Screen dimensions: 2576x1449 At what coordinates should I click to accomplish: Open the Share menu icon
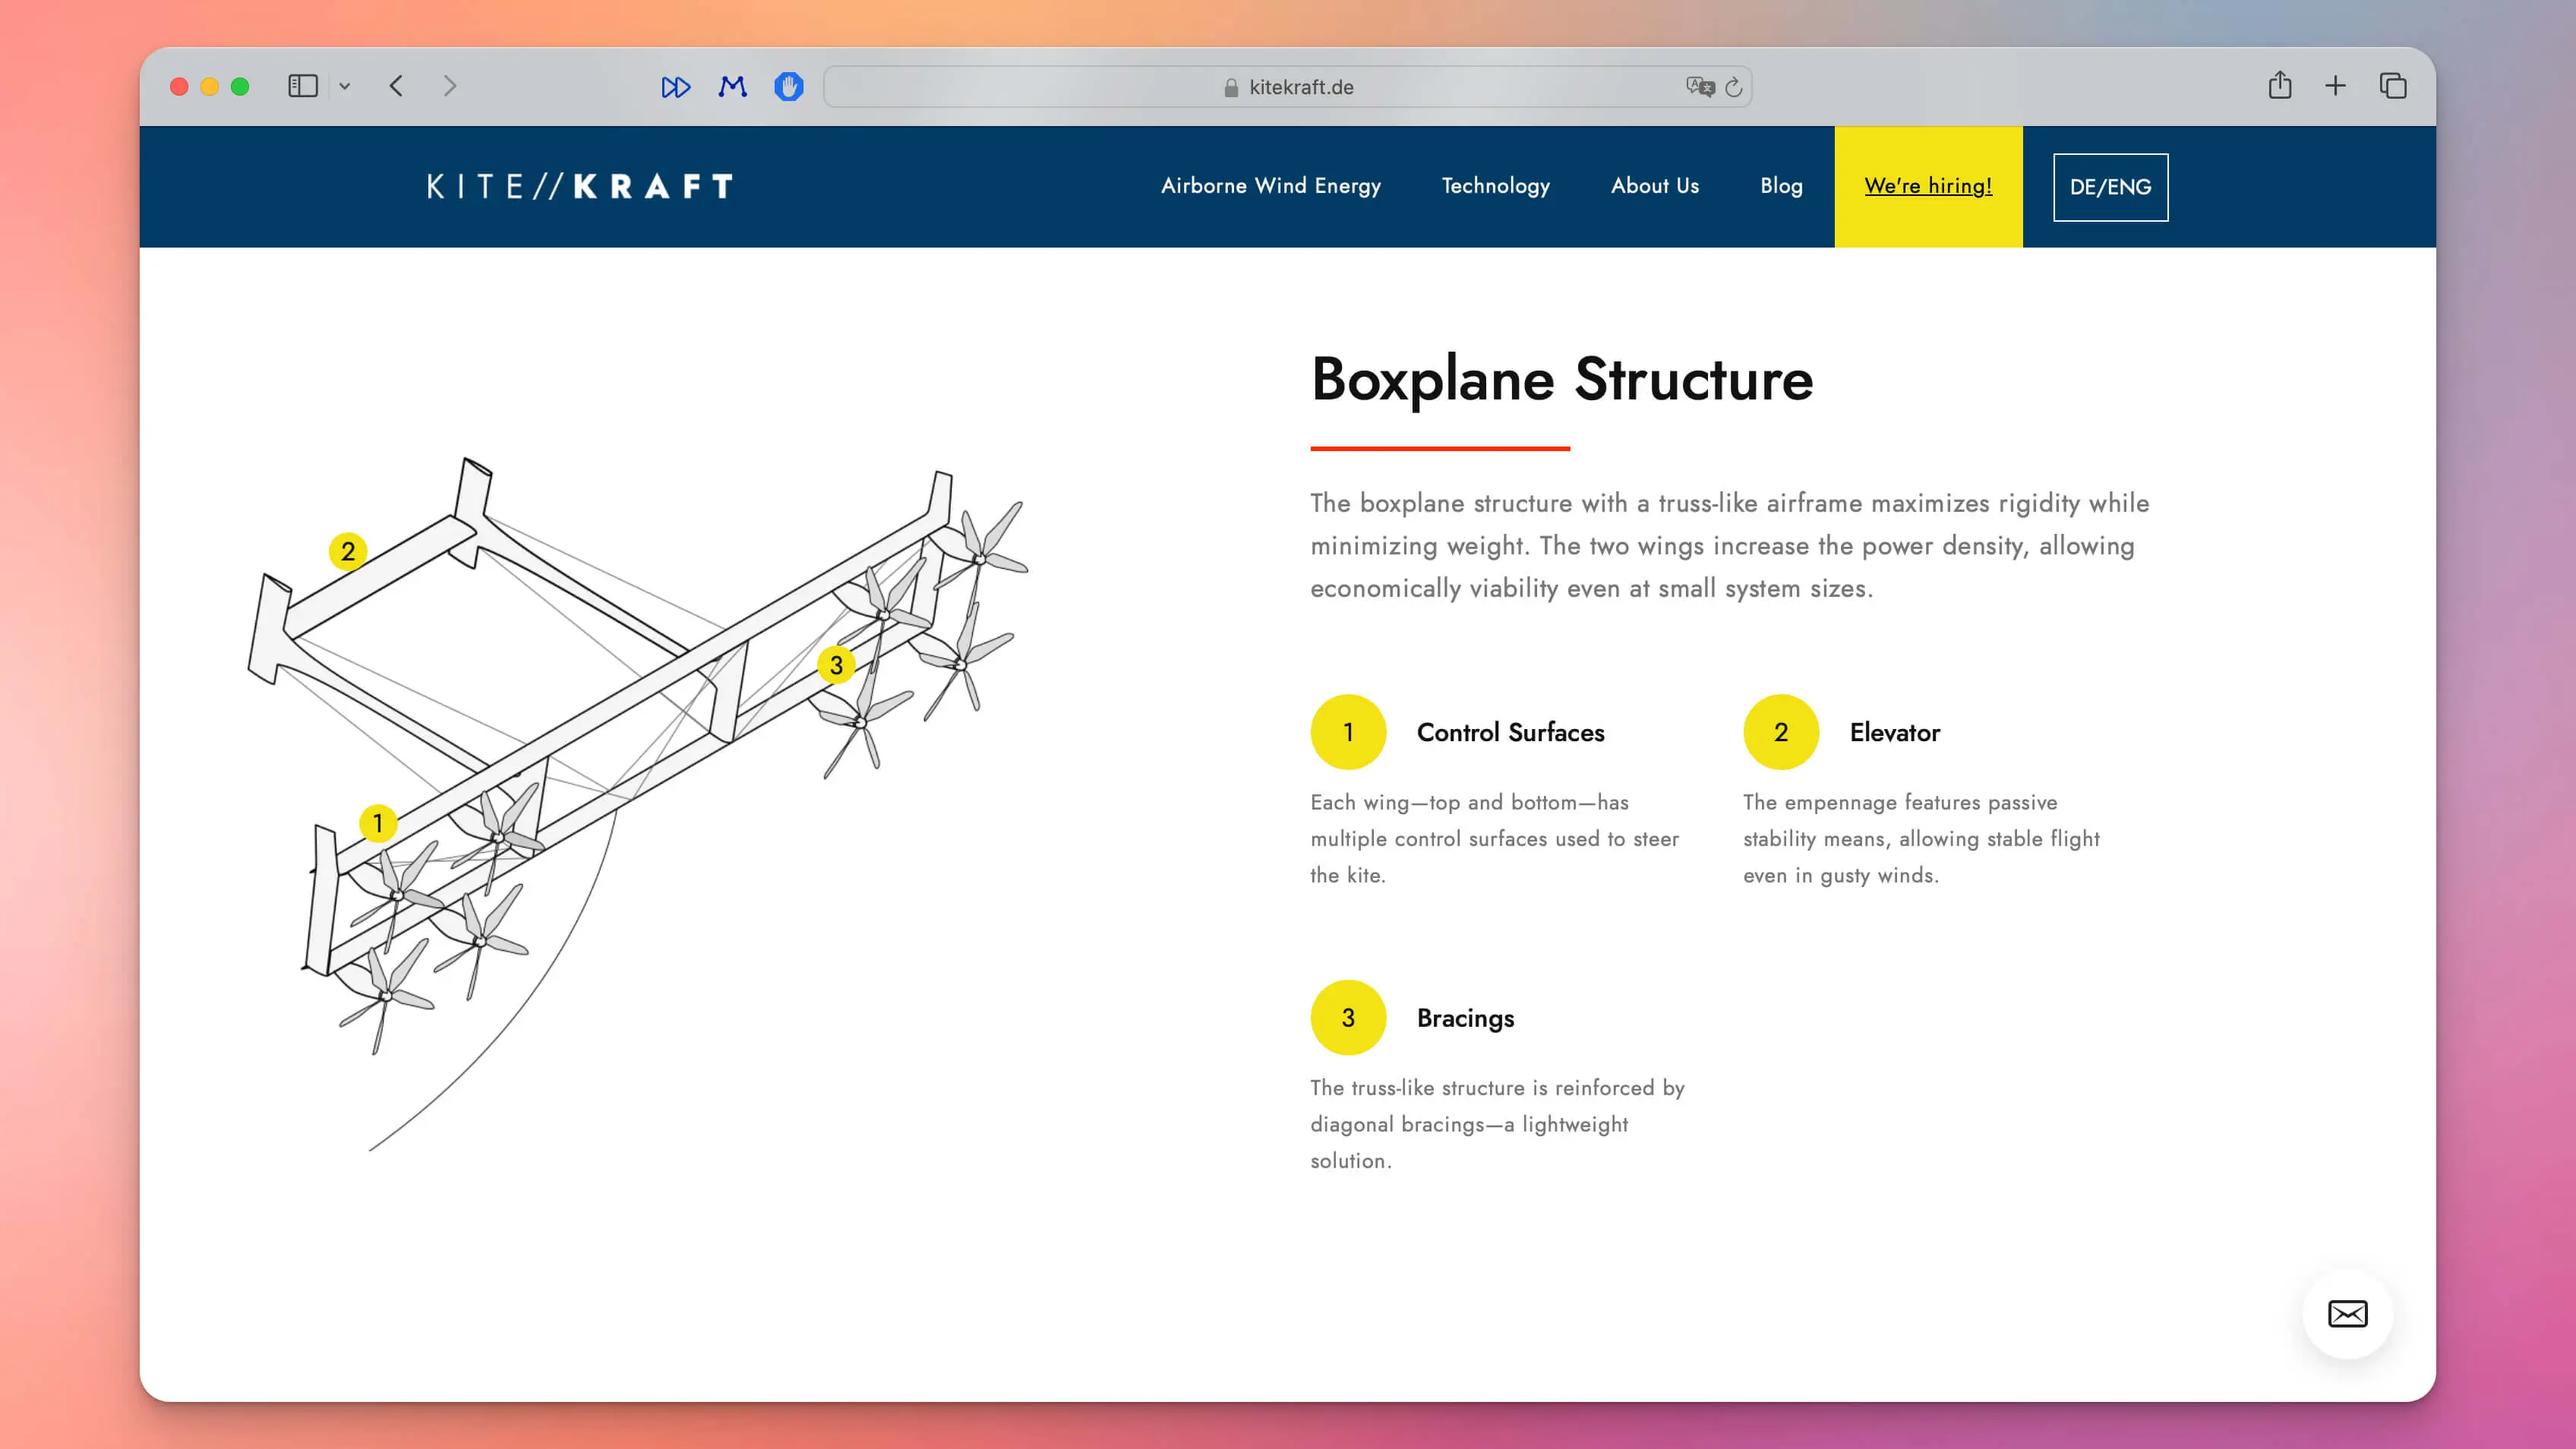click(2281, 86)
